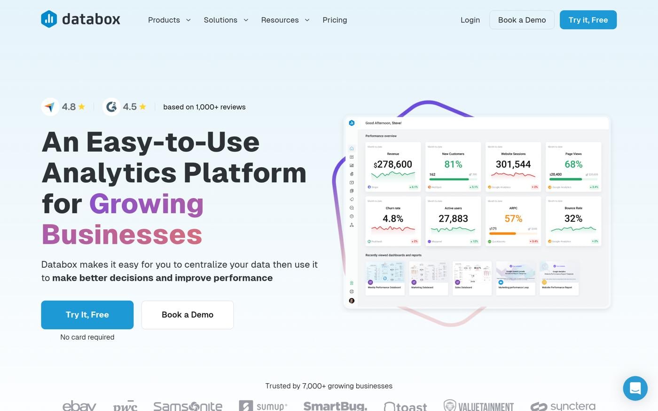Open the ARPC progress gauge widget
This screenshot has width=658, height=411.
point(513,221)
